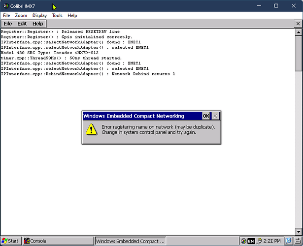
Task: Click the vertical scrollbar thumb
Action: [x=299, y=54]
